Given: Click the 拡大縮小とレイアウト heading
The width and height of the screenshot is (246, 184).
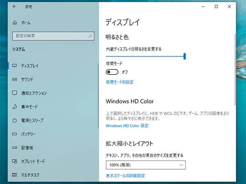Looking at the screenshot, I should (130, 144).
